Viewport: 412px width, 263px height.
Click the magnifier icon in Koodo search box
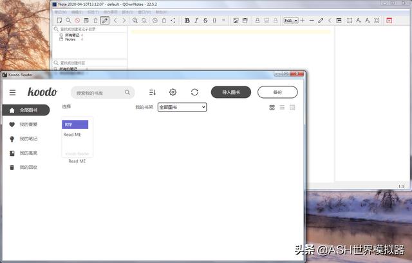tap(127, 92)
